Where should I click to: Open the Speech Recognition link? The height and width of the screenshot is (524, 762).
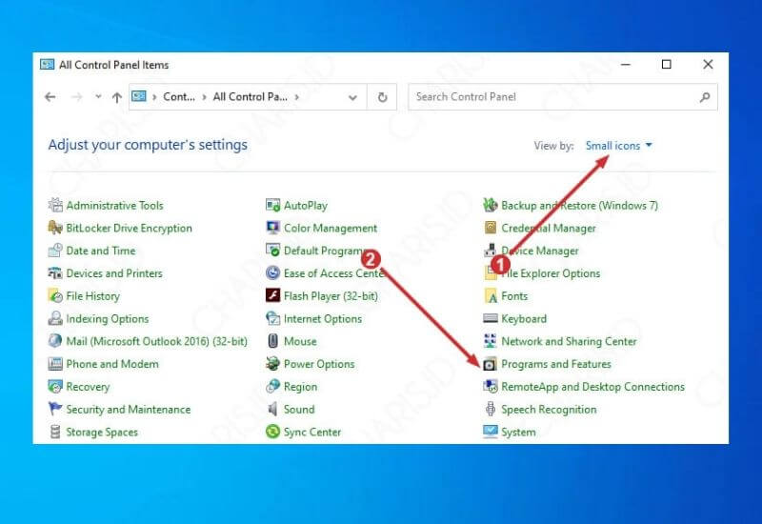tap(549, 410)
